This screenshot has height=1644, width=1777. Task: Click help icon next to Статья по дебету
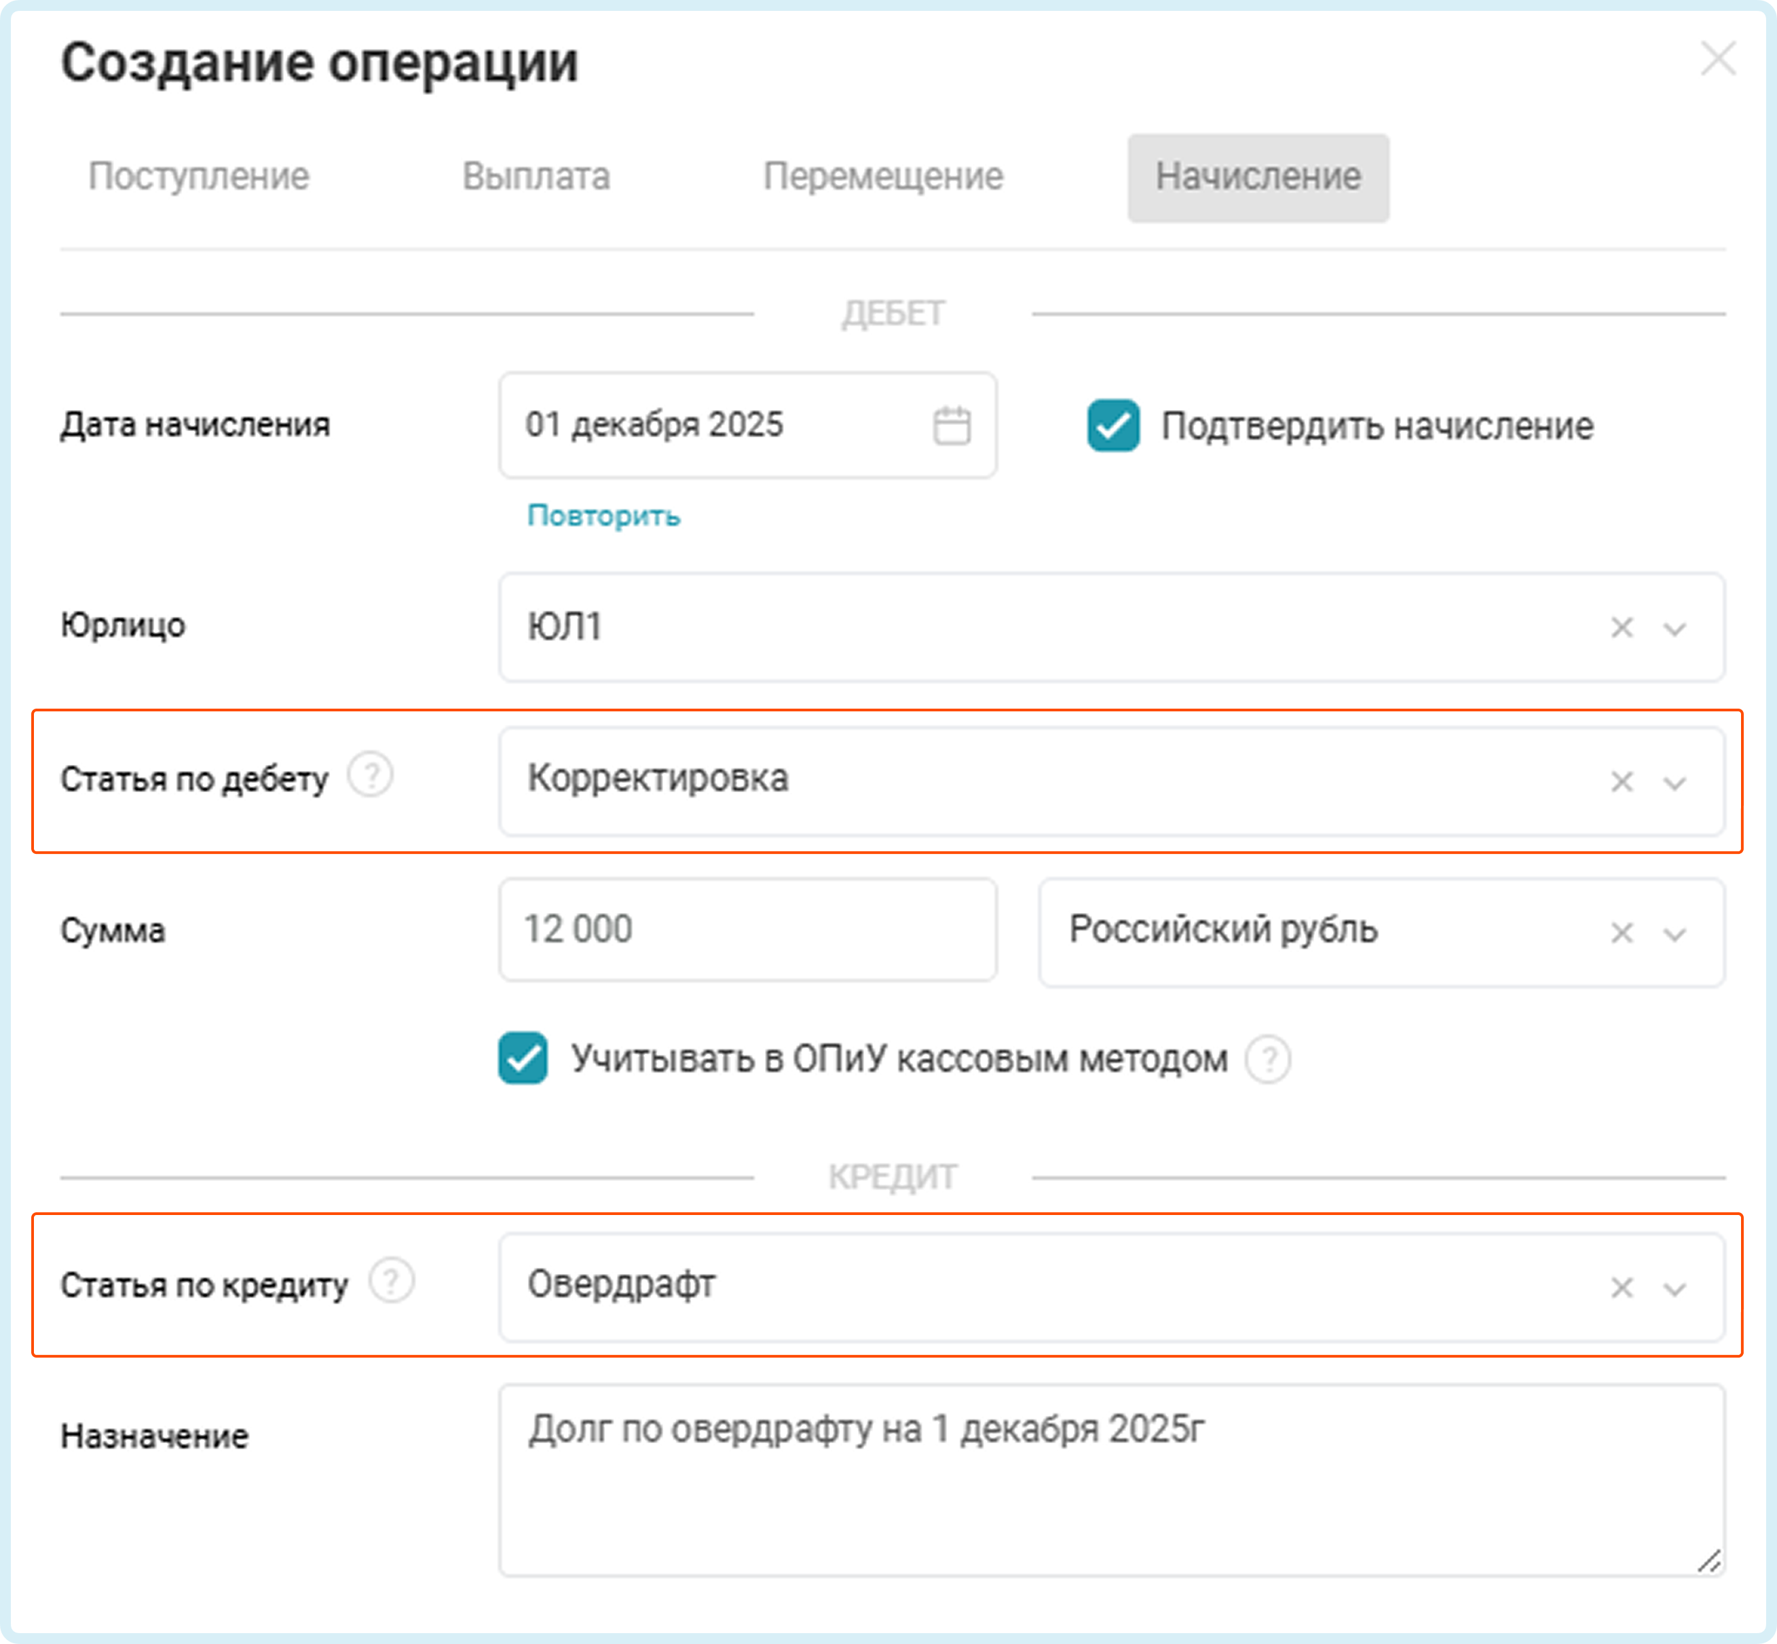click(370, 775)
